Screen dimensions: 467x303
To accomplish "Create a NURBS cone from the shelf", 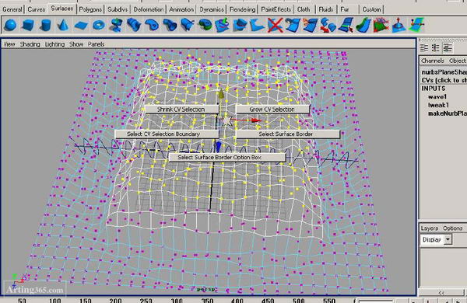I will [x=63, y=25].
